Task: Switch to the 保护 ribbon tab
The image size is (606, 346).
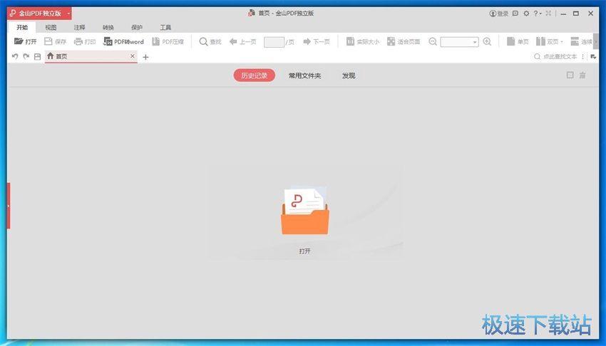Action: coord(137,27)
